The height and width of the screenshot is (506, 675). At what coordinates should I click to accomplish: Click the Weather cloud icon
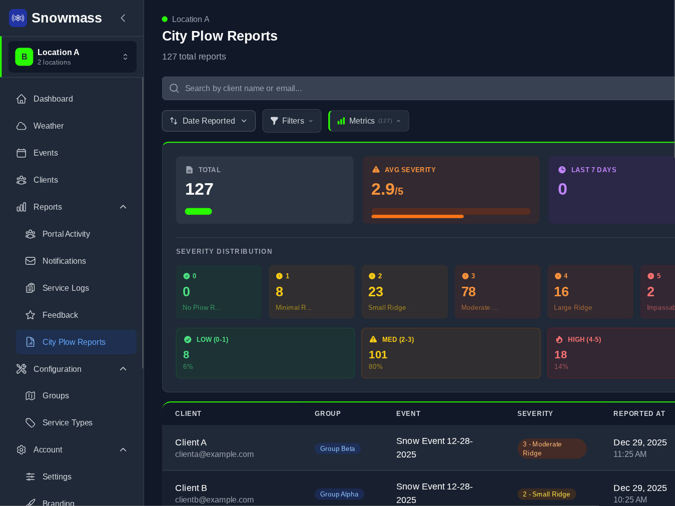pyautogui.click(x=22, y=126)
